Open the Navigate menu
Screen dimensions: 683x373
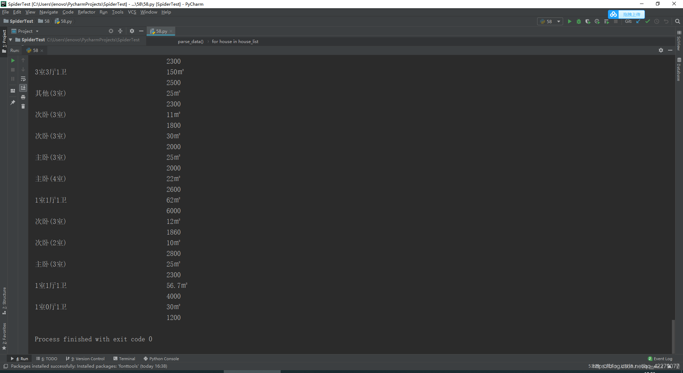coord(49,12)
